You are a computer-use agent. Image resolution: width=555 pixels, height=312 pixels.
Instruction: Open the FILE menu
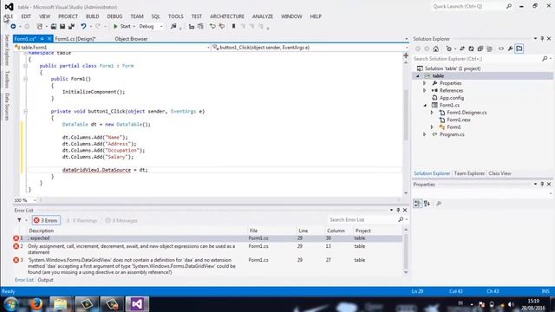pos(9,16)
